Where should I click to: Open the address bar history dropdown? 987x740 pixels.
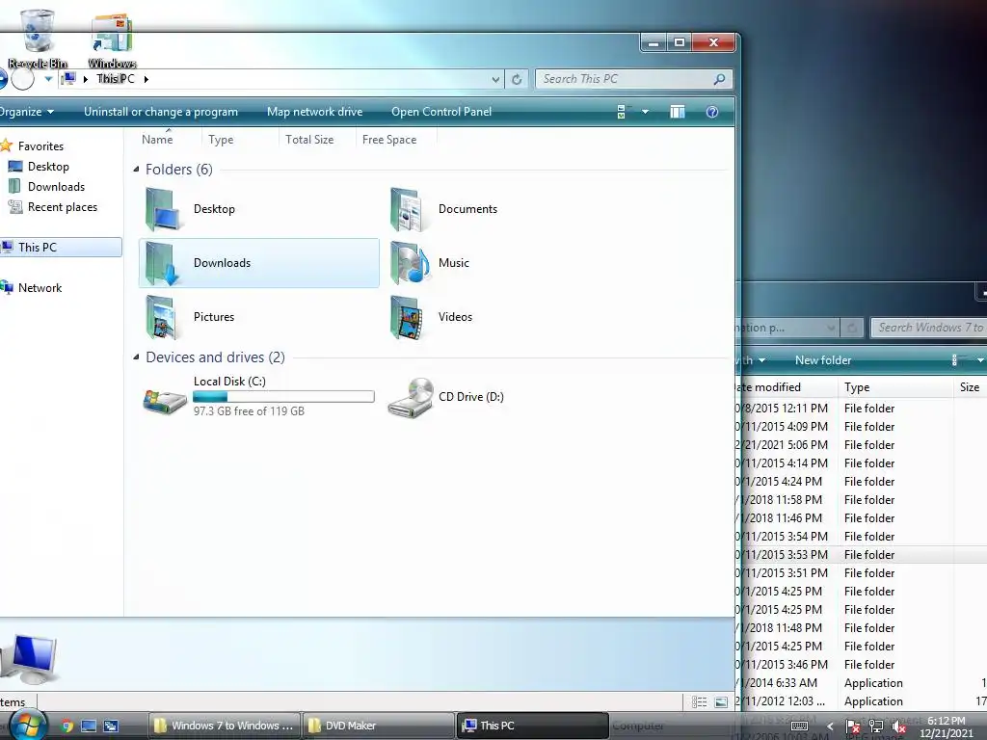495,79
